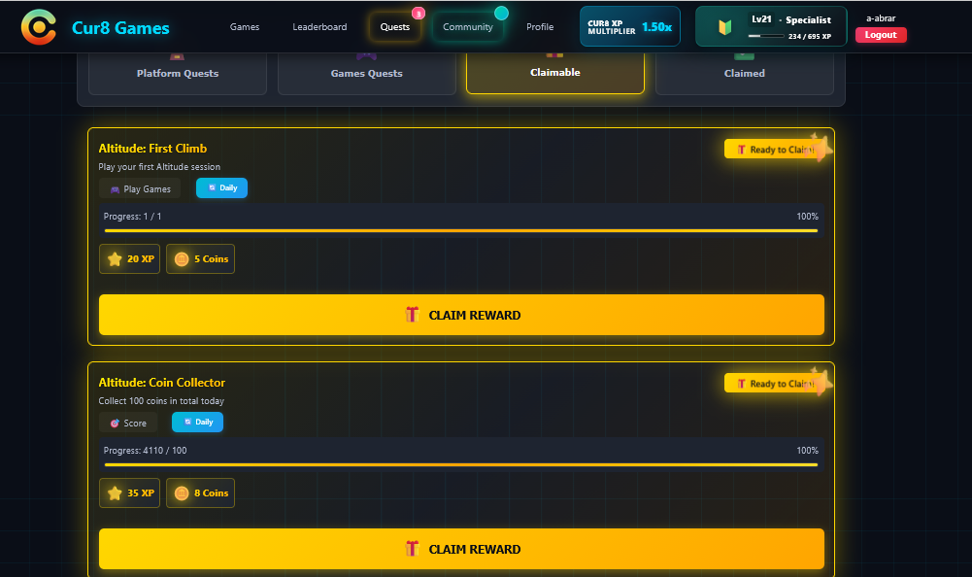Open the Quests nav item
This screenshot has height=577, width=972.
[x=395, y=26]
